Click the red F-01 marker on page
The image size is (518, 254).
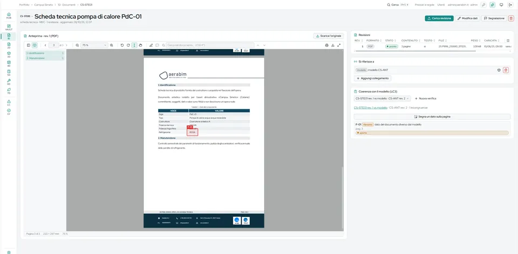[189, 127]
